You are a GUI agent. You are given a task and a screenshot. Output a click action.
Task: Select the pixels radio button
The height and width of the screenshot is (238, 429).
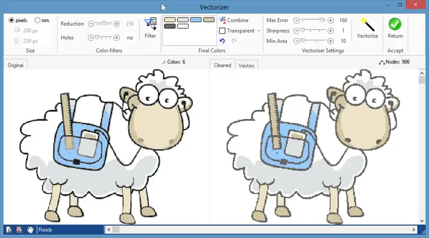(x=11, y=20)
